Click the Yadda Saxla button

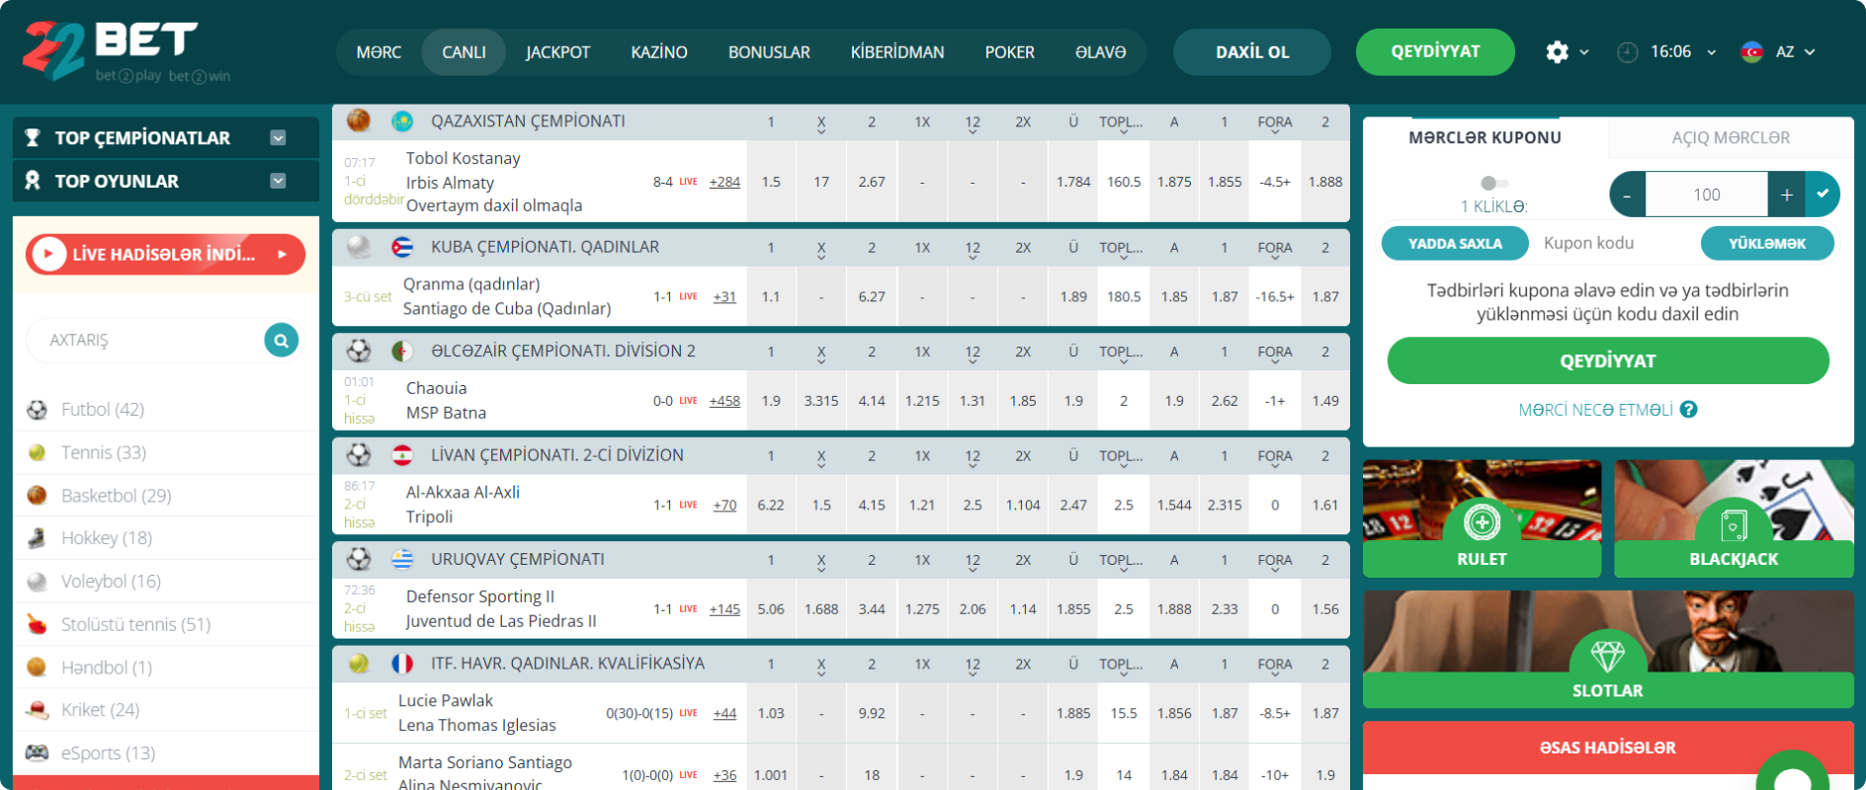pyautogui.click(x=1455, y=243)
